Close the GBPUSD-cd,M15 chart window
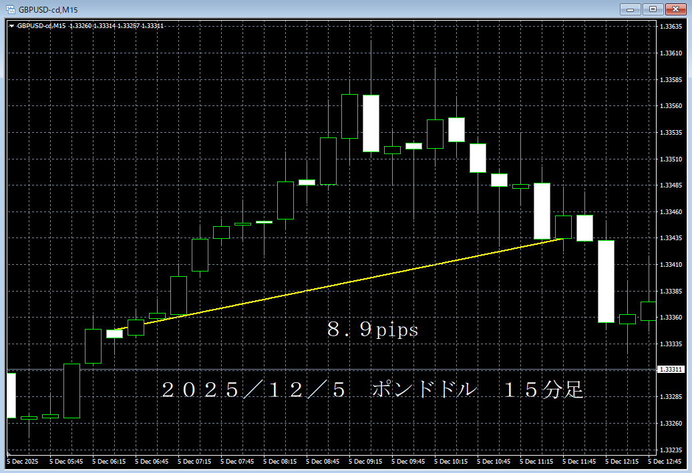Screen dimensions: 692x473 (675, 9)
